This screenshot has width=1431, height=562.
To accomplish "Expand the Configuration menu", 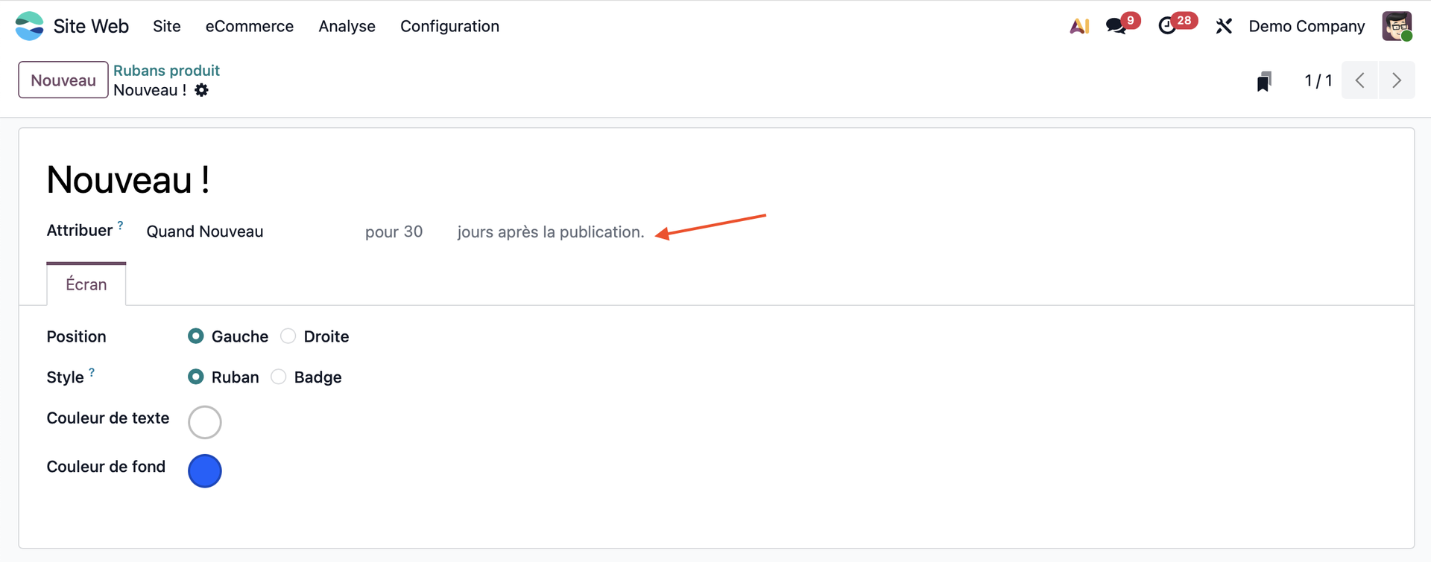I will coord(449,26).
